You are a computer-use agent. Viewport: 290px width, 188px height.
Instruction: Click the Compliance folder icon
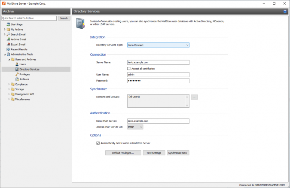click(12, 84)
